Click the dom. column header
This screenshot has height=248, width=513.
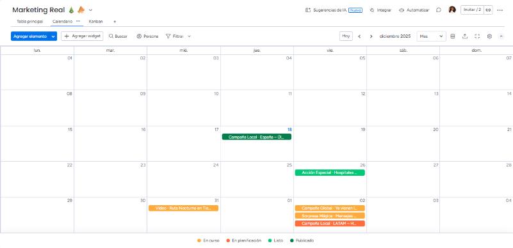coord(476,50)
